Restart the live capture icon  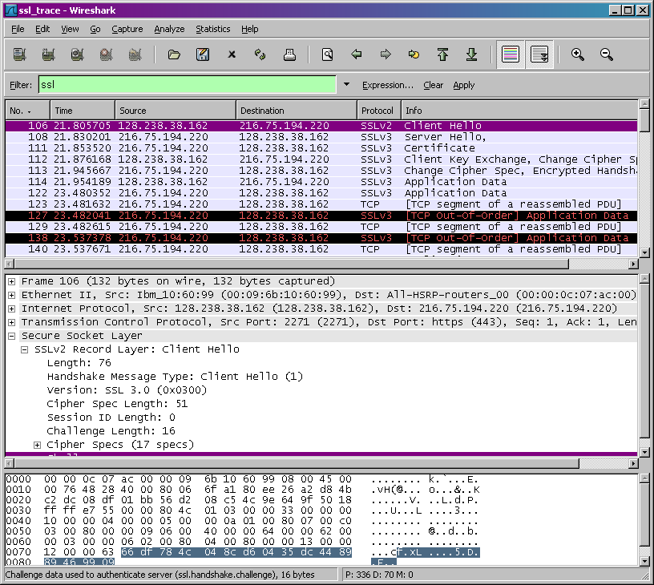[135, 54]
